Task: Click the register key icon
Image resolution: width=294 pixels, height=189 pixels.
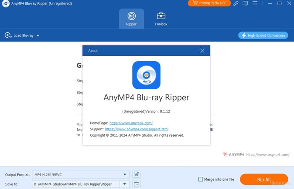Action: click(x=236, y=3)
